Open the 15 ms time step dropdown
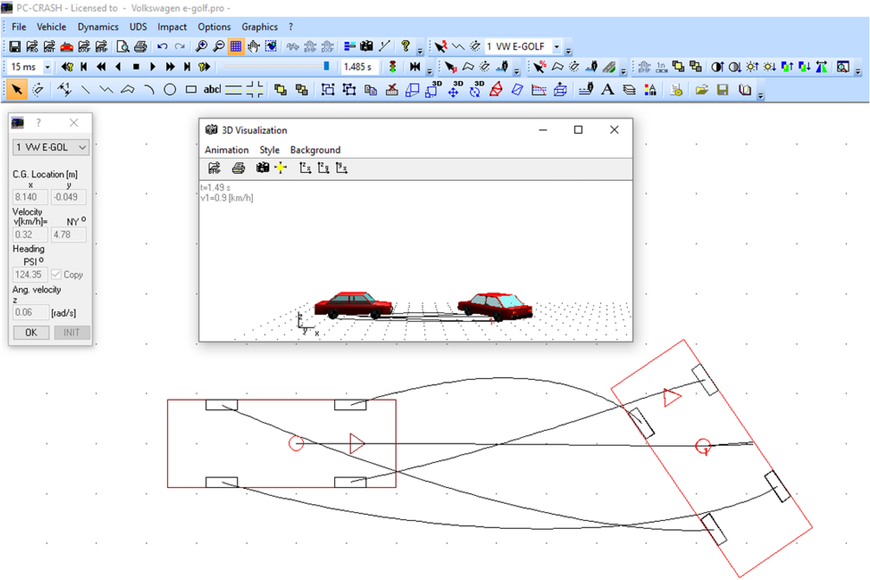Screen dimensions: 870x580 [x=47, y=66]
